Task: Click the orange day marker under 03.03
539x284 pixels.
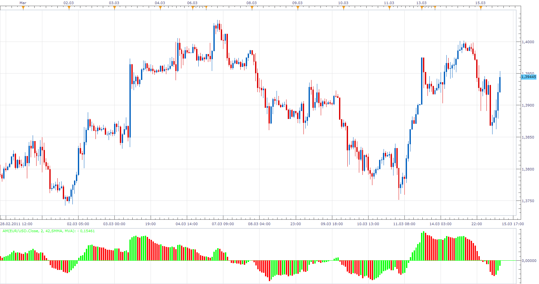Action: pos(114,8)
